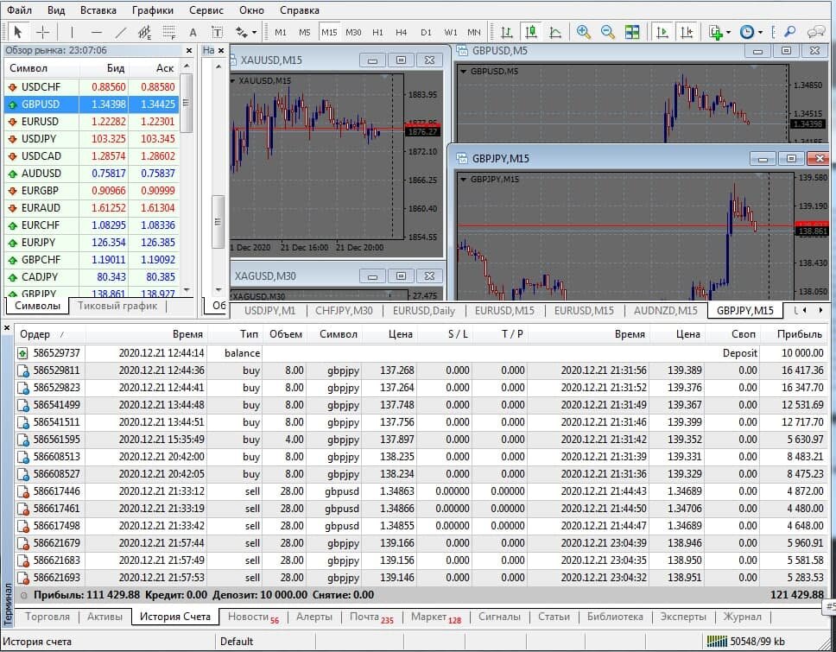Pick the Horizontal Line drawing tool
Viewport: 836px width, 652px height.
click(96, 32)
